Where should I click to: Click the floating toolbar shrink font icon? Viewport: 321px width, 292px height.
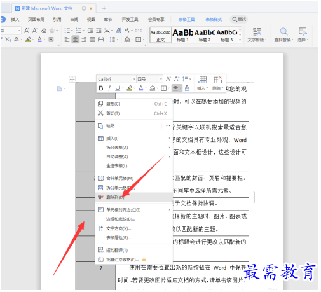[x=177, y=79]
